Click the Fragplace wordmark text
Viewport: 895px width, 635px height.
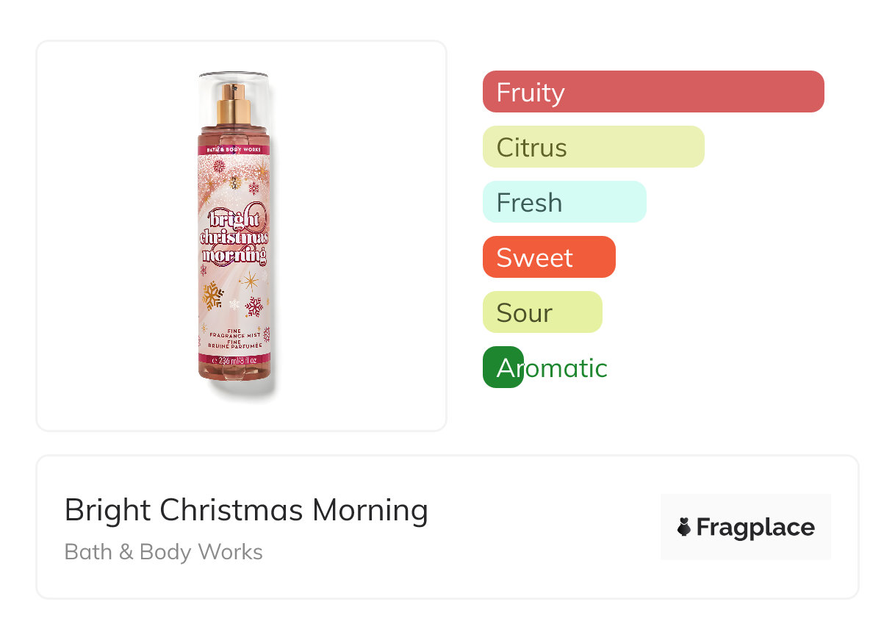(x=755, y=527)
